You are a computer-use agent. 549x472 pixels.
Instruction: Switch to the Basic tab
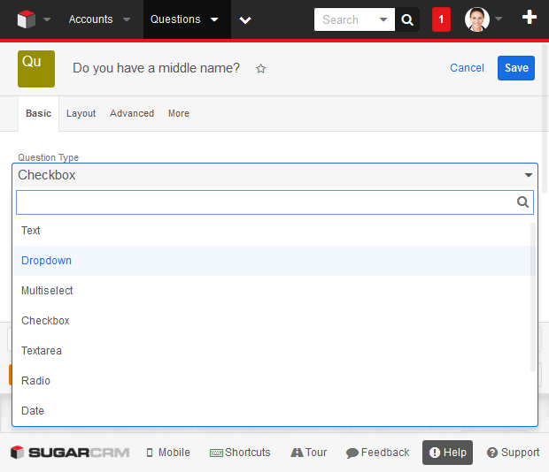38,113
